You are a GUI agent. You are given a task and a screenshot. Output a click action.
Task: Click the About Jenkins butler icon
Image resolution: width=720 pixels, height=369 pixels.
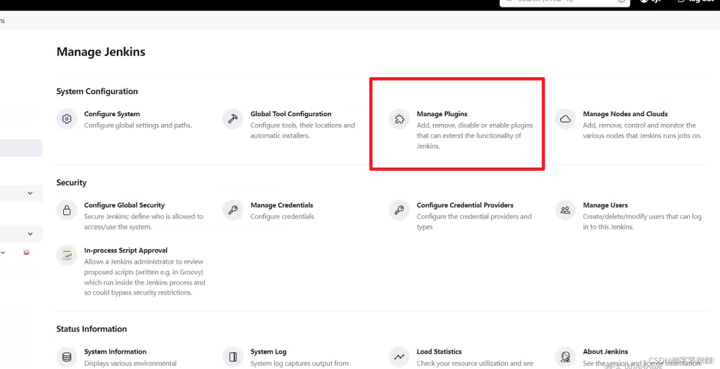(x=566, y=357)
